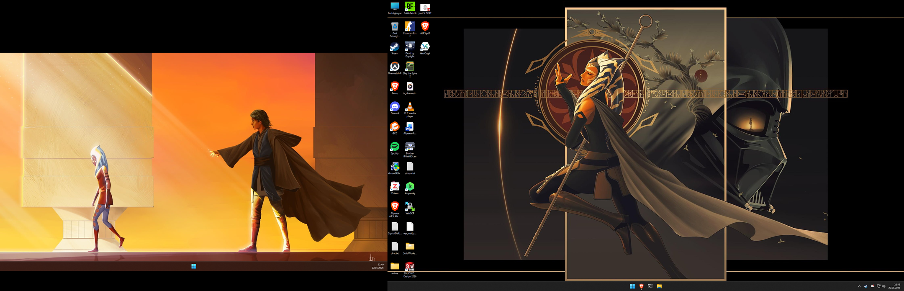
Task: Open sistem.txt file on desktop
Action: click(x=410, y=168)
